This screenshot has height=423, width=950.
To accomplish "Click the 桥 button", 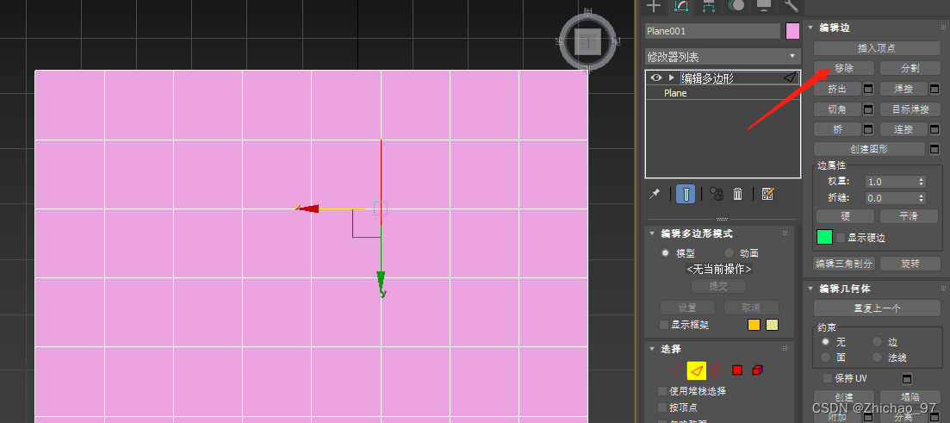I will [x=837, y=129].
